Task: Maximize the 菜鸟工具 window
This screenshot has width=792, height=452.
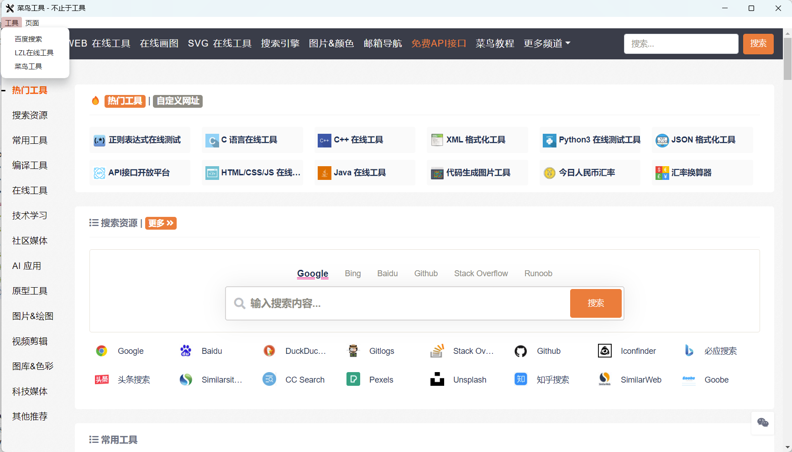Action: 751,8
